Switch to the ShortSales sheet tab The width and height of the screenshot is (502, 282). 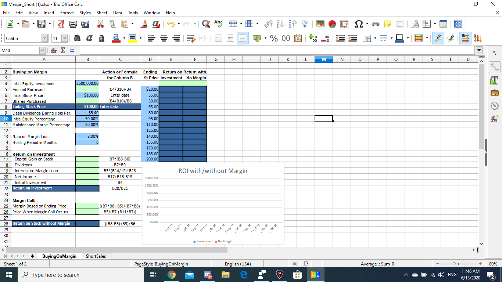coord(96,256)
